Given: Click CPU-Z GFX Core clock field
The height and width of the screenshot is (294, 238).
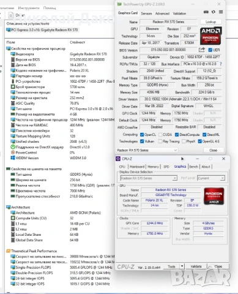Looking at the screenshot, I should (x=155, y=223).
